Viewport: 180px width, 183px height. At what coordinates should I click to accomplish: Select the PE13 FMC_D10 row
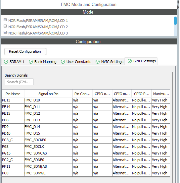point(86,100)
